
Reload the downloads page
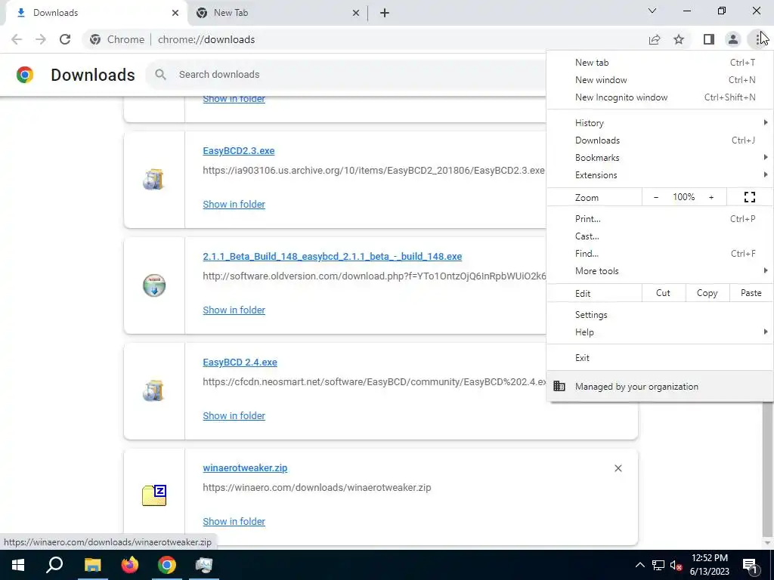(x=65, y=39)
